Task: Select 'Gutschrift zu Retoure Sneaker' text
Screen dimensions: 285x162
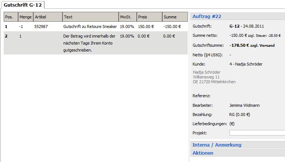Action: pyautogui.click(x=90, y=27)
